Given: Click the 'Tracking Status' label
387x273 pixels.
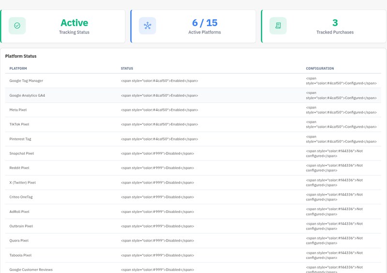Looking at the screenshot, I should coord(74,32).
